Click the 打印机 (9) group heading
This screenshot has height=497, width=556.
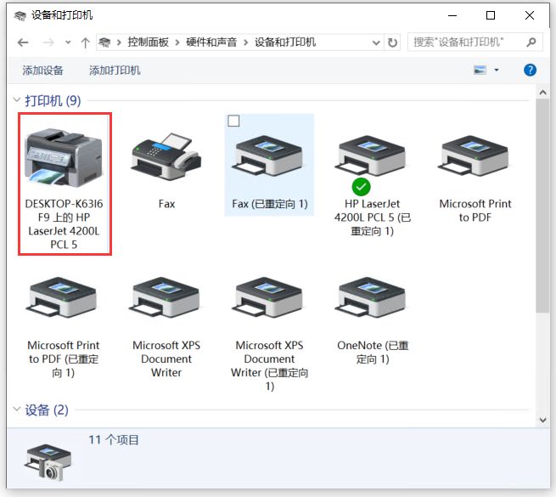coord(53,101)
